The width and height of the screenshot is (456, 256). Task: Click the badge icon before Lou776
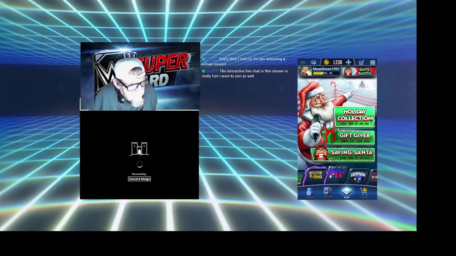[x=203, y=71]
